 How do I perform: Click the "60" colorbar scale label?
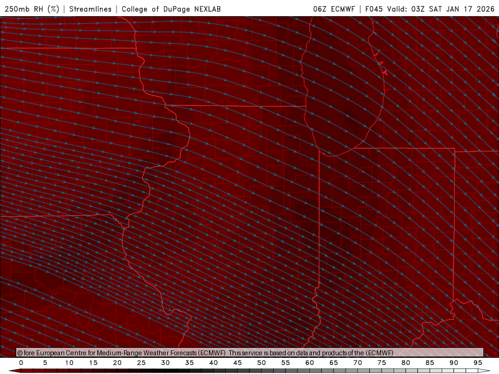click(309, 363)
